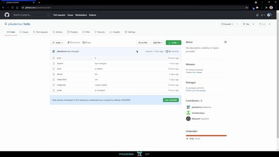Open the hello repository link

(27, 24)
